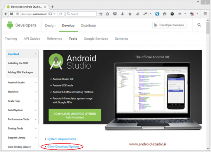Go to the Training section
This screenshot has height=152, width=211.
coord(11,39)
